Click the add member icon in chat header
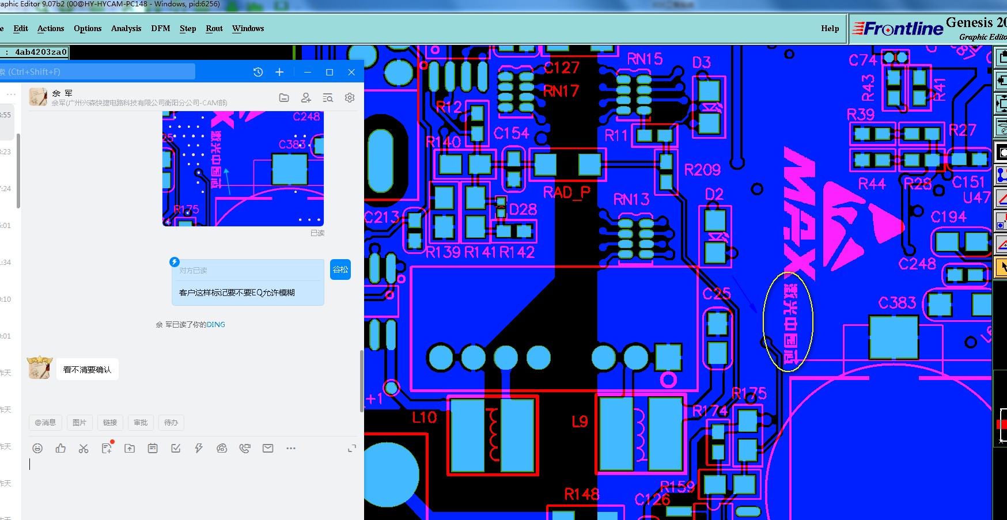The image size is (1007, 520). click(x=306, y=98)
